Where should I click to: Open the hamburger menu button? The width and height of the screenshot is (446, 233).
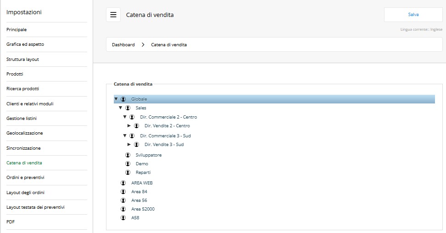pos(113,15)
